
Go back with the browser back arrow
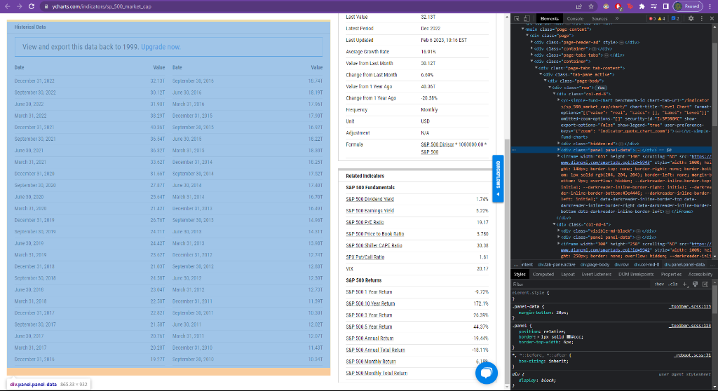7,6
